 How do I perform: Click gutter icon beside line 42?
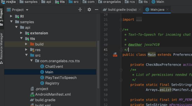(115, 55)
